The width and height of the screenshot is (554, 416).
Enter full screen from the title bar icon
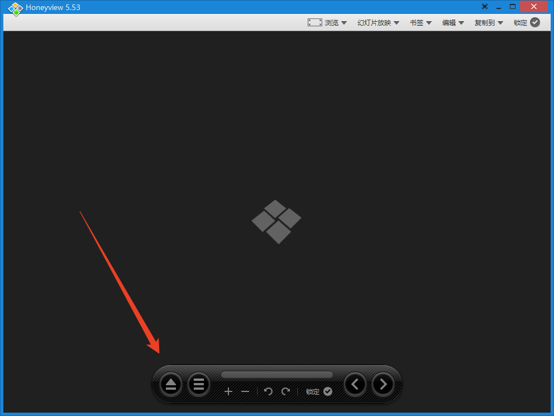click(484, 7)
